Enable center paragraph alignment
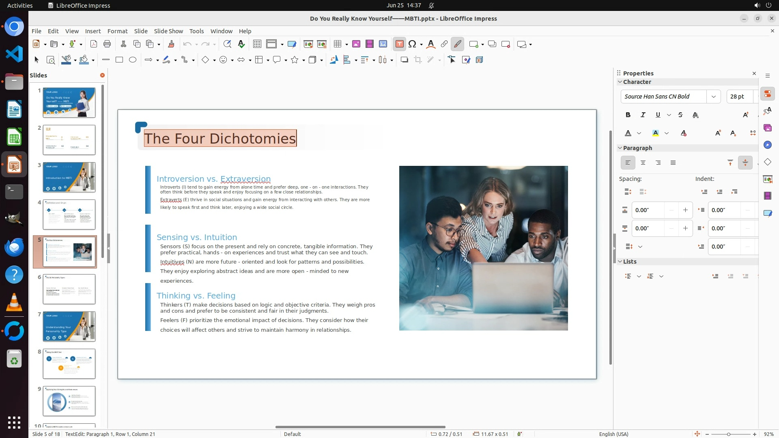779x438 pixels. click(x=643, y=163)
